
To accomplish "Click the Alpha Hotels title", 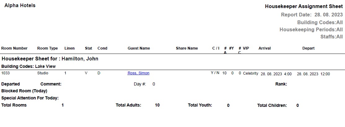I will 20,6.
